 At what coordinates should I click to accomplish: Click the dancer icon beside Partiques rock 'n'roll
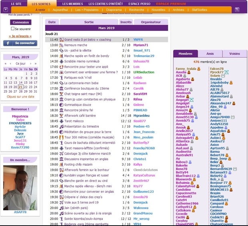[61, 78]
